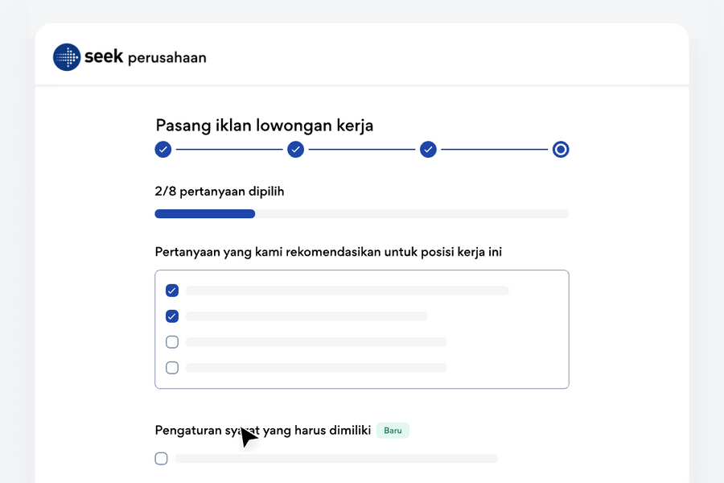The image size is (724, 483).
Task: Click the '2/8 pertanyaan dipilih' counter text
Action: pos(220,192)
